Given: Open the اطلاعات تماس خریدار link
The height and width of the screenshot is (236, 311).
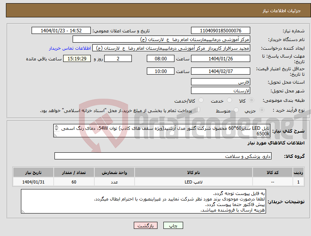Looking at the screenshot, I should tap(70, 48).
